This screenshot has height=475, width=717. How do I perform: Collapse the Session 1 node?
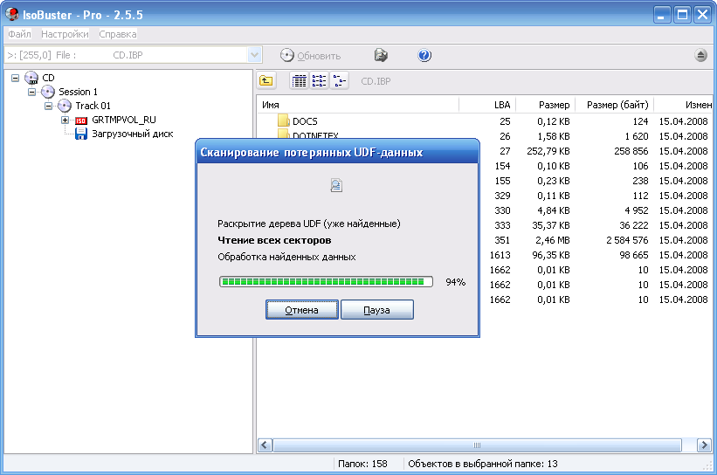pos(31,92)
